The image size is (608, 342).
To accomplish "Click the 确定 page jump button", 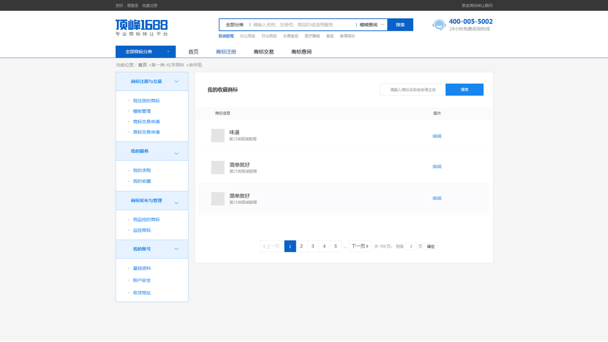I will coord(431,246).
